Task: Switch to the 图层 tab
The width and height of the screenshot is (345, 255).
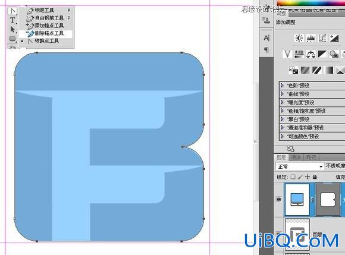Action: coord(281,157)
